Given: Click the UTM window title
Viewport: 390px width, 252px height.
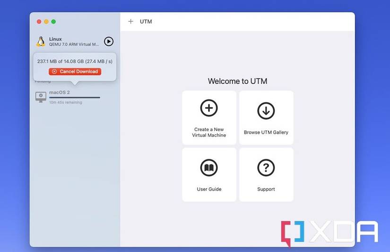Looking at the screenshot, I should (x=146, y=22).
